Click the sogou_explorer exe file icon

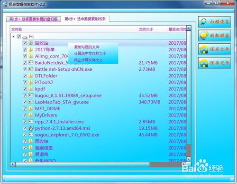[x=31, y=135]
